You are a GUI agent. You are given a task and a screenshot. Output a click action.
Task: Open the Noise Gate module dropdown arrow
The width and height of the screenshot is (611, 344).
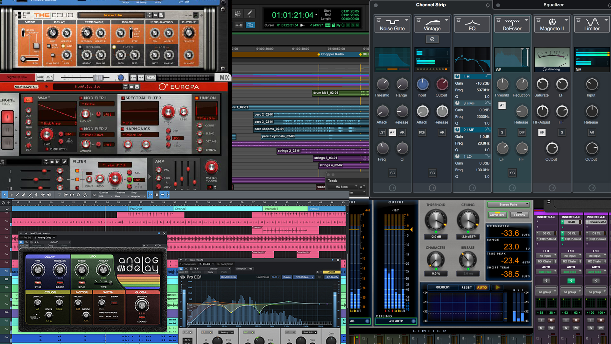(406, 20)
